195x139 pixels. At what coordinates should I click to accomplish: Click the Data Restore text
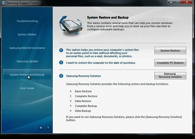pyautogui.click(x=83, y=101)
